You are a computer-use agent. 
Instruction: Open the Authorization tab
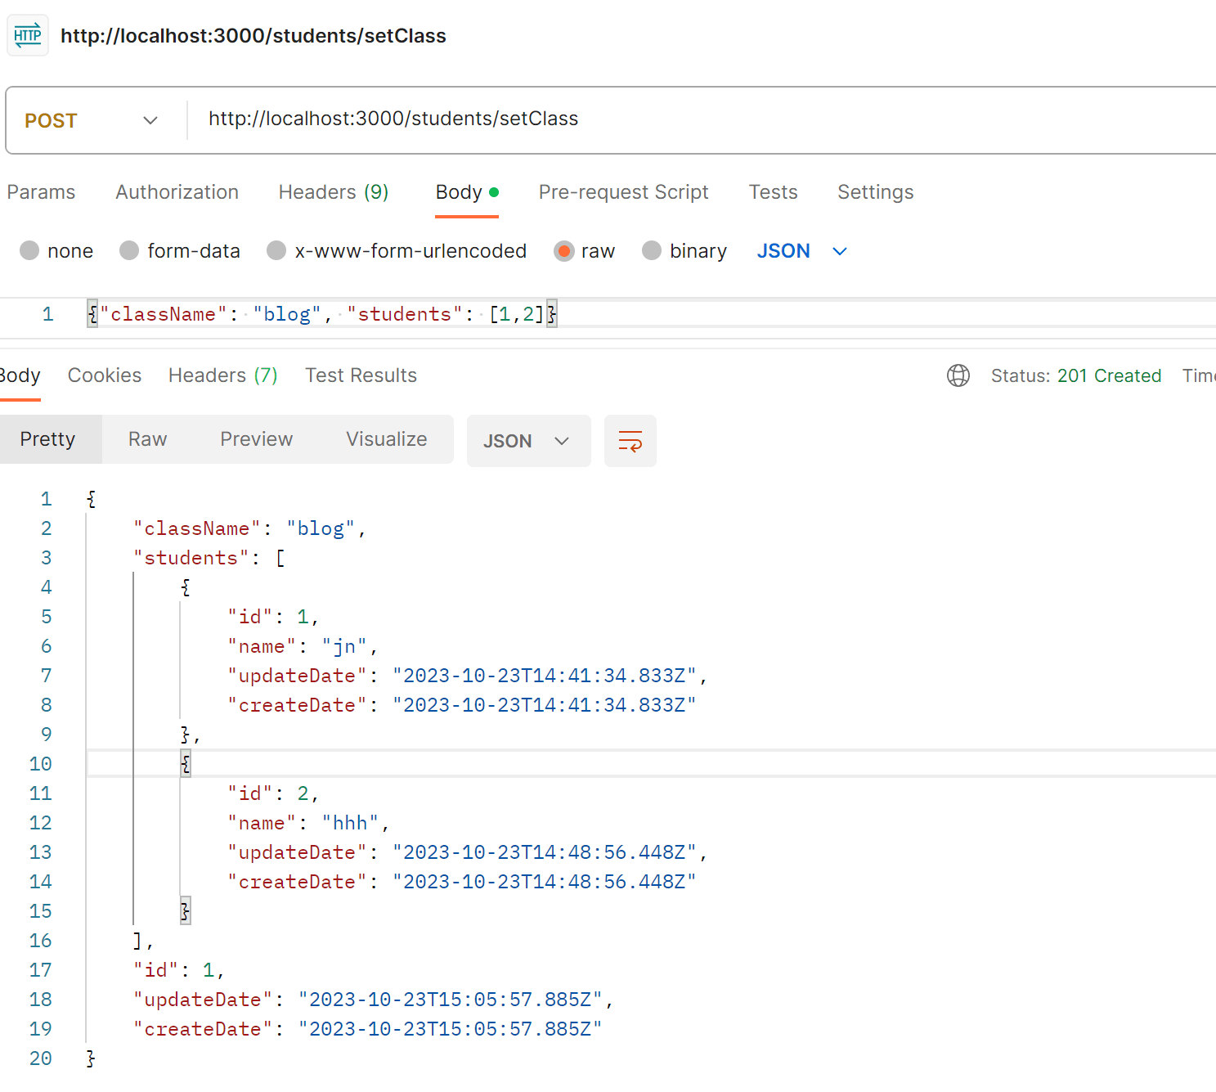point(177,192)
